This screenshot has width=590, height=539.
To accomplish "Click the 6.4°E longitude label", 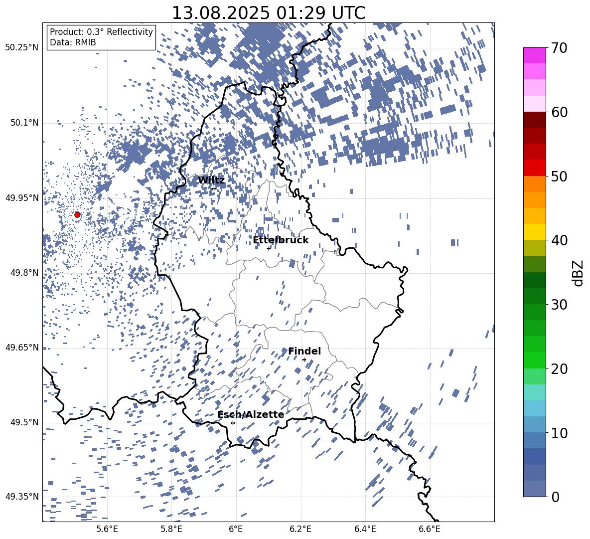I will 365,529.
